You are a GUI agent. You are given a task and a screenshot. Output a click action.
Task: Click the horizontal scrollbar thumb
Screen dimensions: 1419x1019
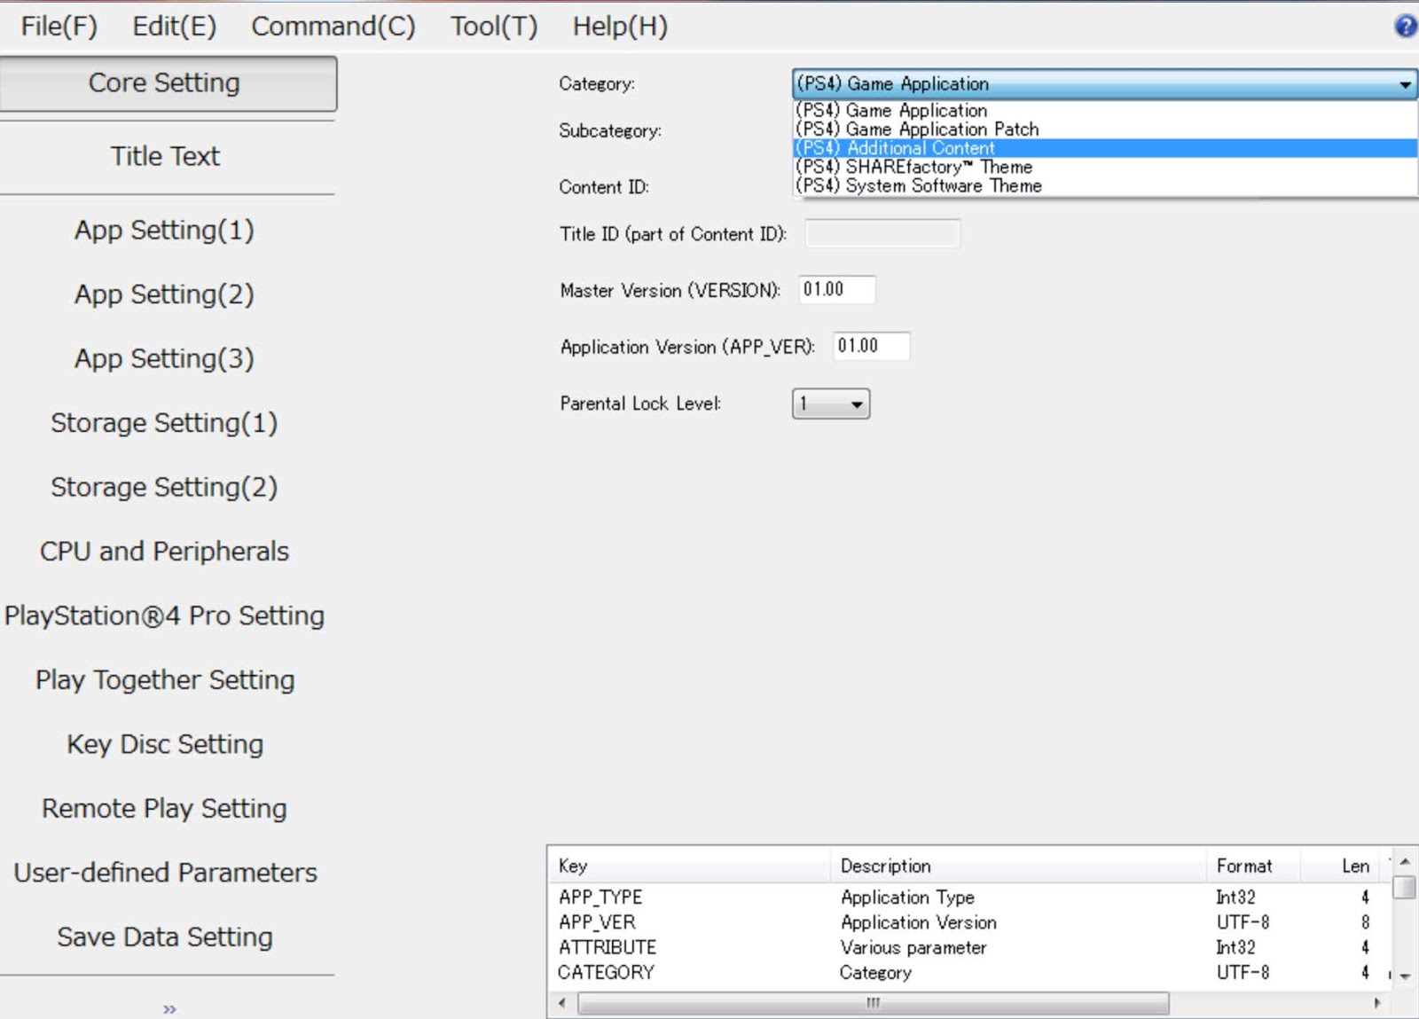click(874, 1003)
